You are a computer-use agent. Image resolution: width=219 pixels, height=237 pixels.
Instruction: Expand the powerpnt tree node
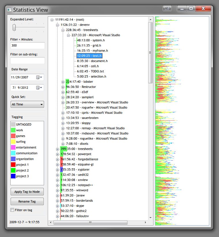[58, 154]
